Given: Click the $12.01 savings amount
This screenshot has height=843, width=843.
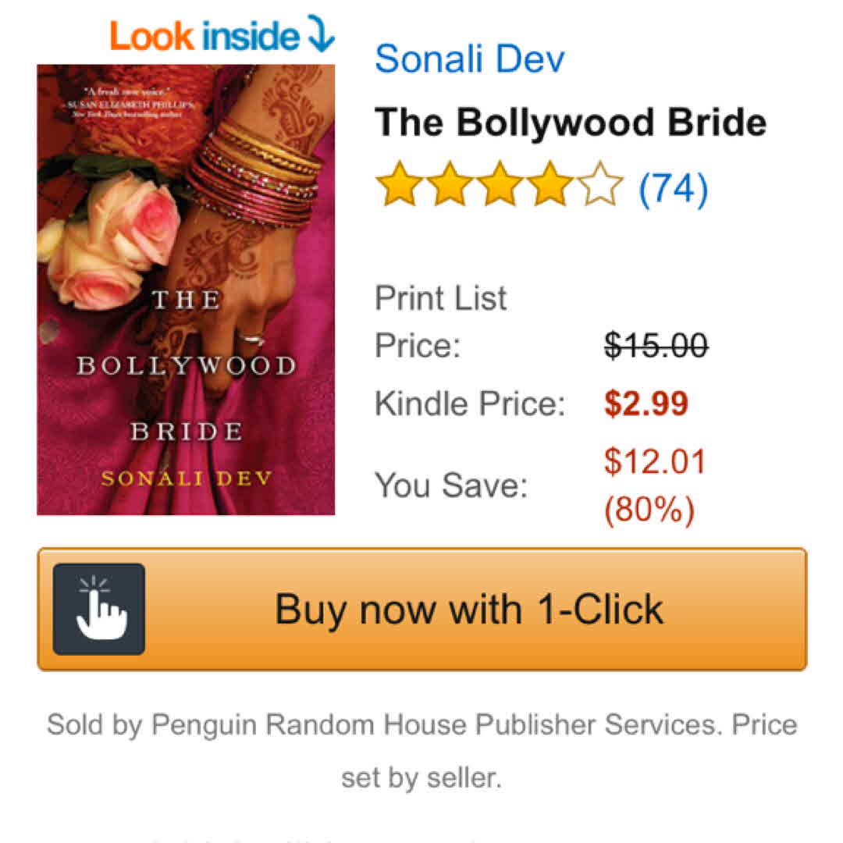Looking at the screenshot, I should (x=654, y=461).
